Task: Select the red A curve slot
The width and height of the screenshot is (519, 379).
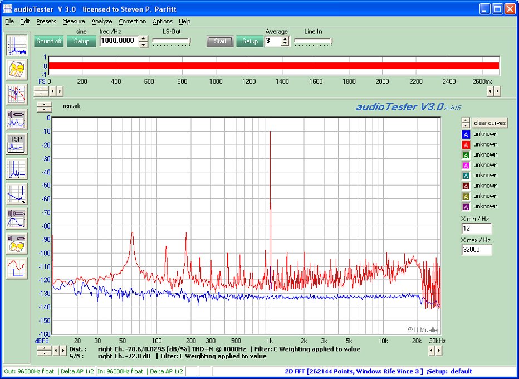Action: [x=466, y=144]
